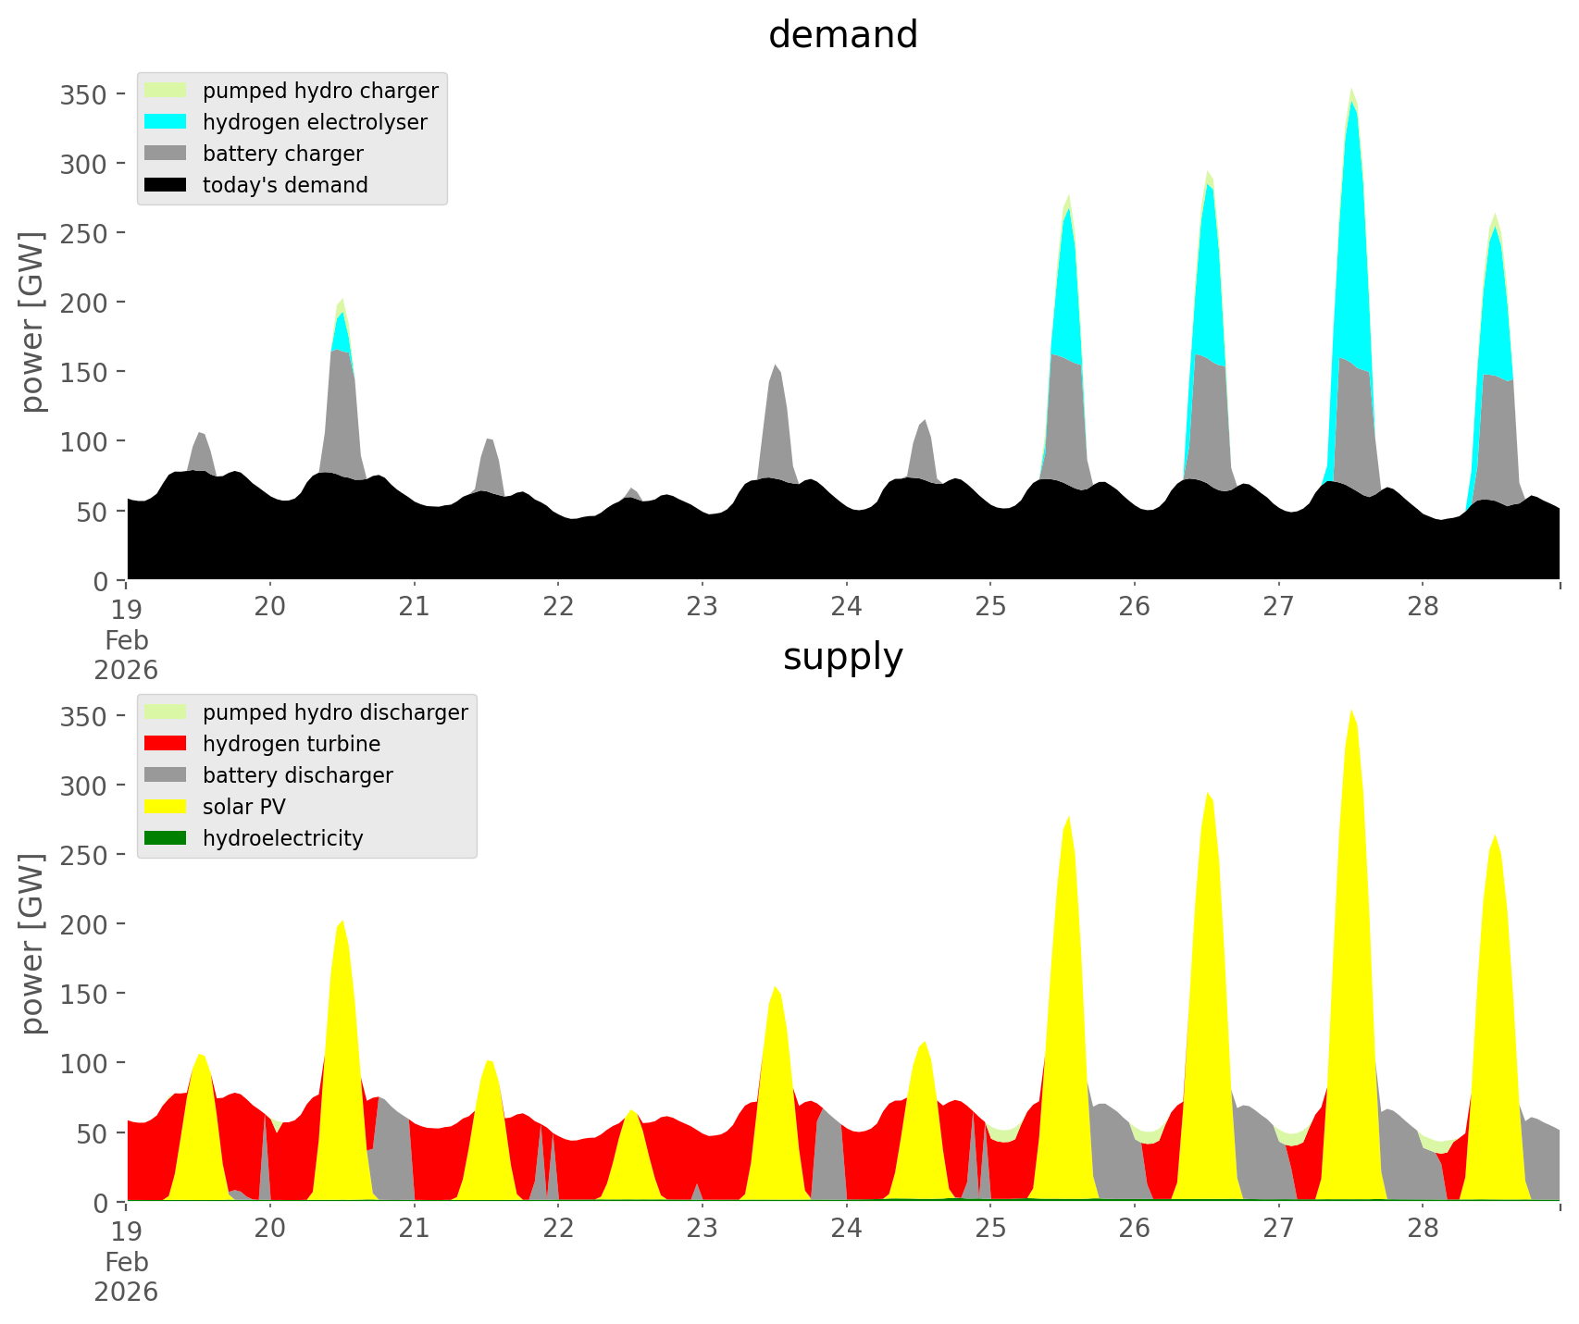Image resolution: width=1579 pixels, height=1324 pixels.
Task: Click the pumped hydro charger legend label
Action: tap(320, 91)
